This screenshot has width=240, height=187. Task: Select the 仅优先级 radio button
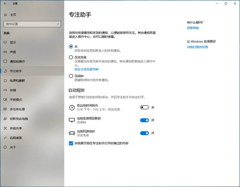point(71,58)
